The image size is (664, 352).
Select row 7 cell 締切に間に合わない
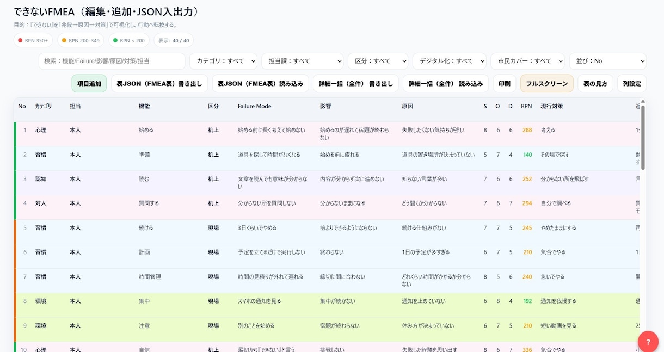[342, 277]
